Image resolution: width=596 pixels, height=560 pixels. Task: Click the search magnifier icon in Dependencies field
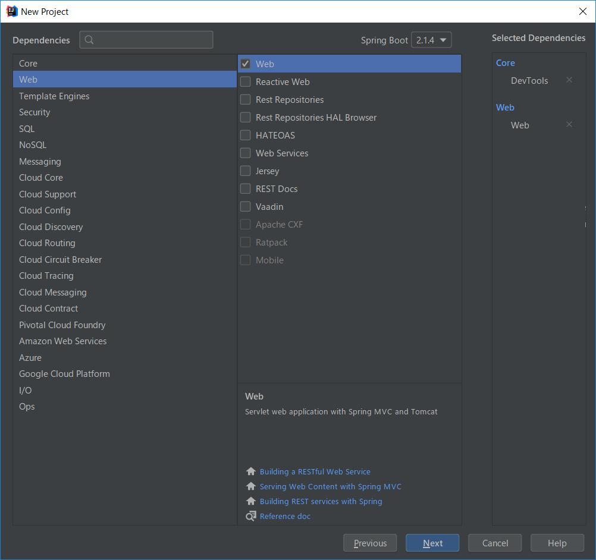[x=89, y=40]
